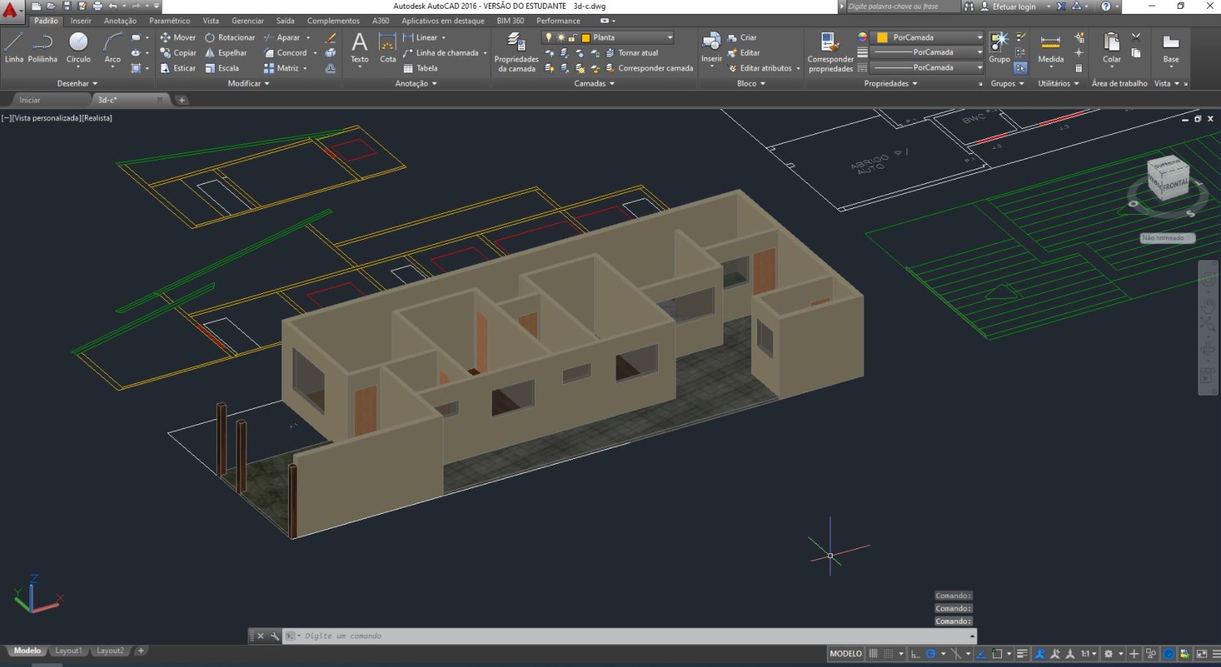Open the annotation scale 1:1 dropdown
1221x667 pixels.
tap(1088, 654)
